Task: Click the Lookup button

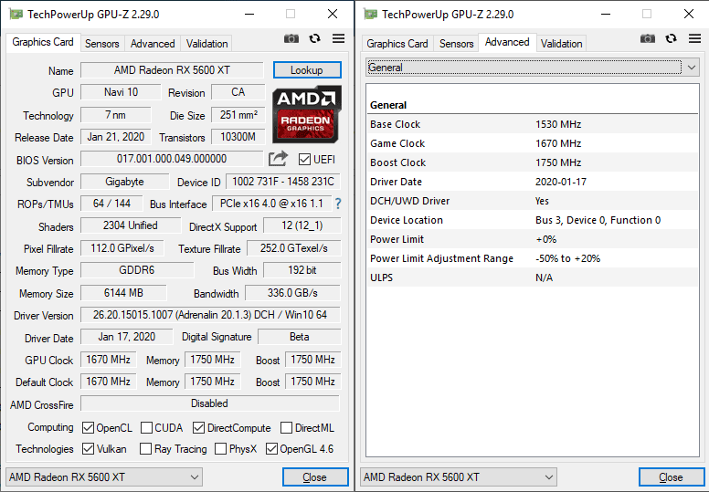Action: [x=307, y=70]
